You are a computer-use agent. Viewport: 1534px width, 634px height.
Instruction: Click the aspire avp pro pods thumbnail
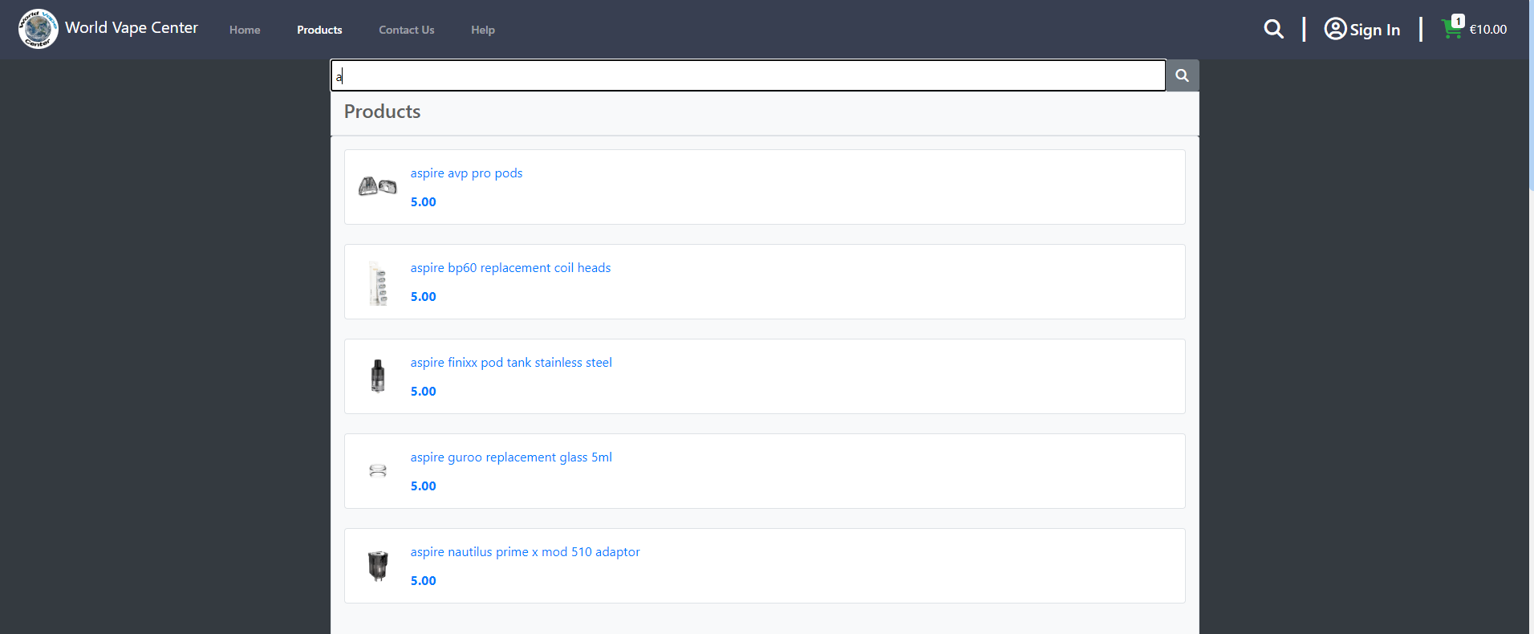[377, 187]
